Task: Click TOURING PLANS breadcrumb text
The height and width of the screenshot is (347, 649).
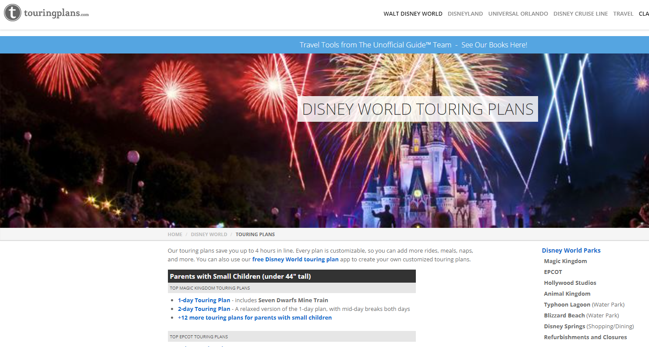Action: pos(255,234)
